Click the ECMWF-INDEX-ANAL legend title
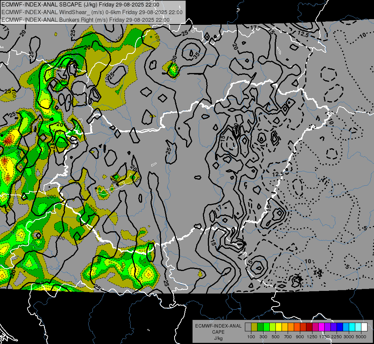374x344 pixels. (x=218, y=326)
